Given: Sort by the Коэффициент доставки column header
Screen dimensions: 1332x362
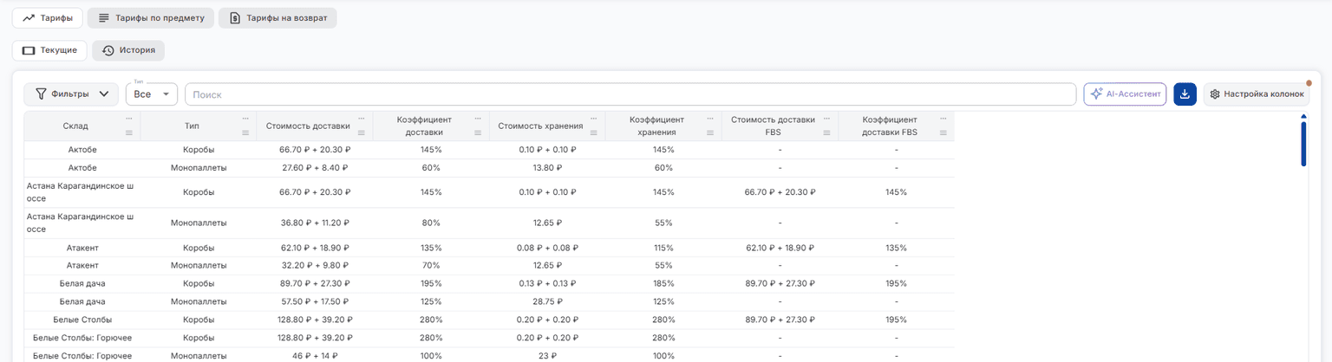Looking at the screenshot, I should (x=420, y=126).
